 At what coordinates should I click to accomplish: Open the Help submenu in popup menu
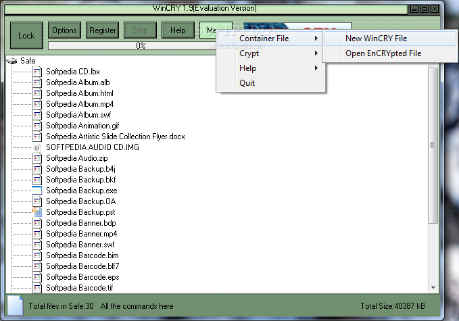[x=271, y=68]
